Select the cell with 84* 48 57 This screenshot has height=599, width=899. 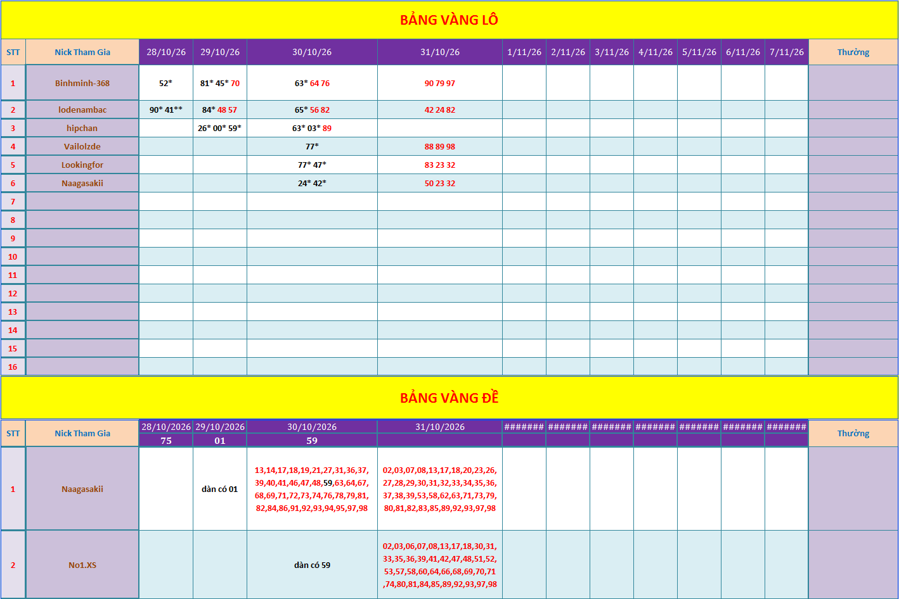point(220,110)
